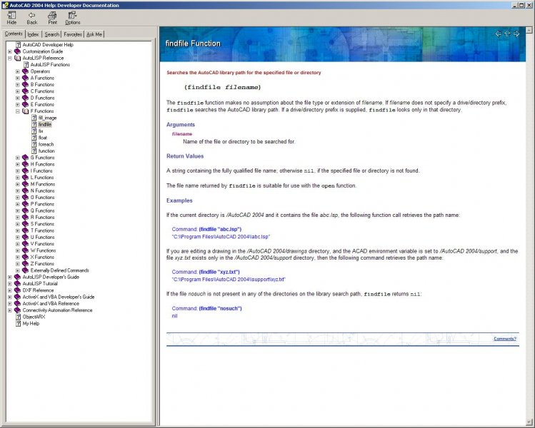Expand the Customization Guide node

[x=9, y=51]
